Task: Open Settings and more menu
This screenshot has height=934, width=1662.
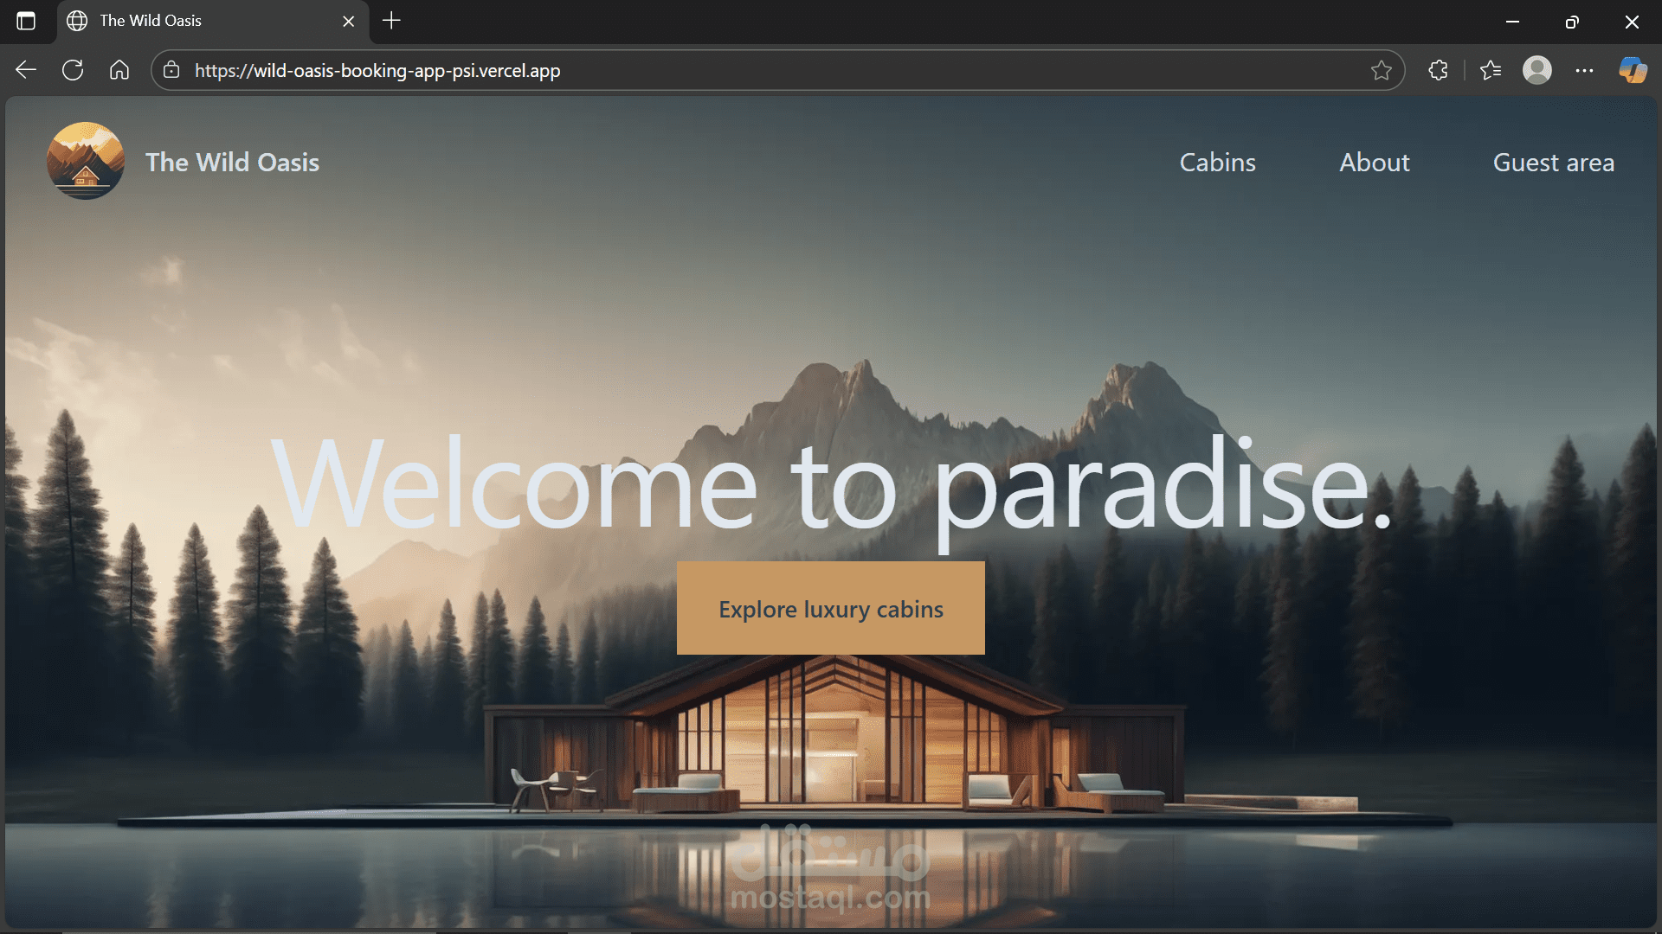Action: (1584, 70)
